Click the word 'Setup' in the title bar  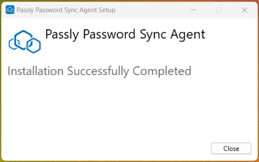[x=107, y=10]
